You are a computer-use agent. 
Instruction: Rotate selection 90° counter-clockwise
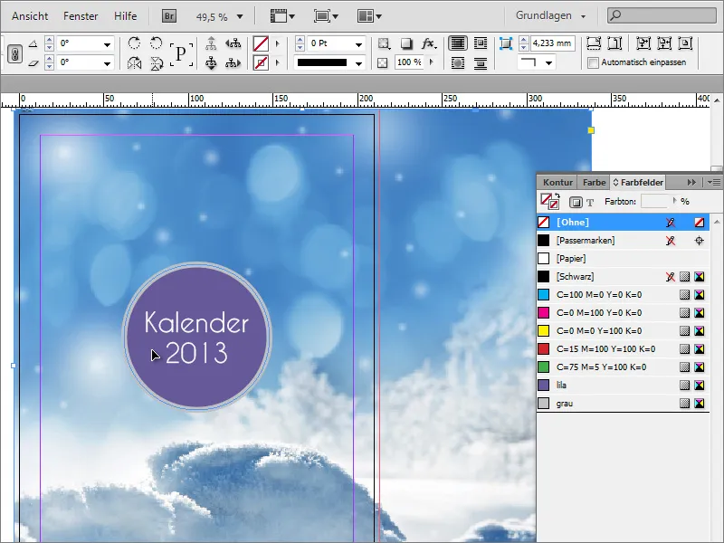(157, 43)
